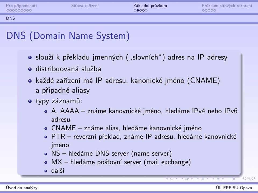The image size is (258, 193).
Task: Click the bullet 'distribuovaná služba'
Action: (68, 69)
